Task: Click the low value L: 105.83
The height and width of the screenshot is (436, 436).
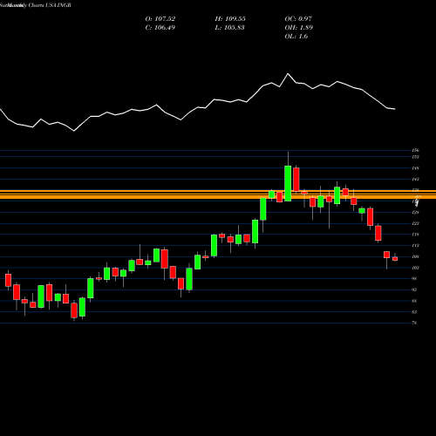Action: [x=229, y=28]
